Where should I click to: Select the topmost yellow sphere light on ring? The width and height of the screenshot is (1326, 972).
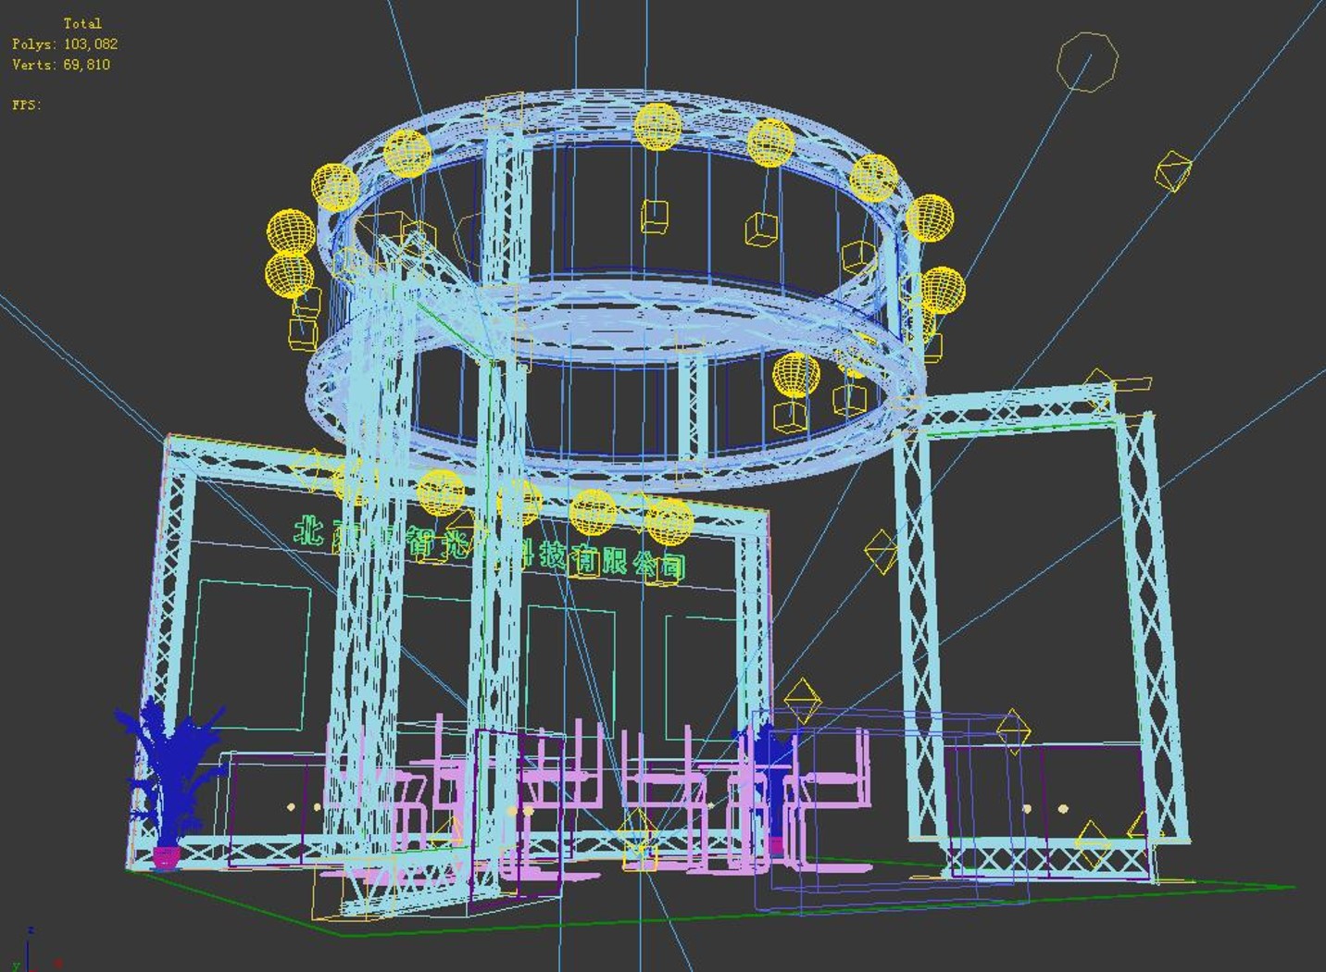tap(657, 126)
